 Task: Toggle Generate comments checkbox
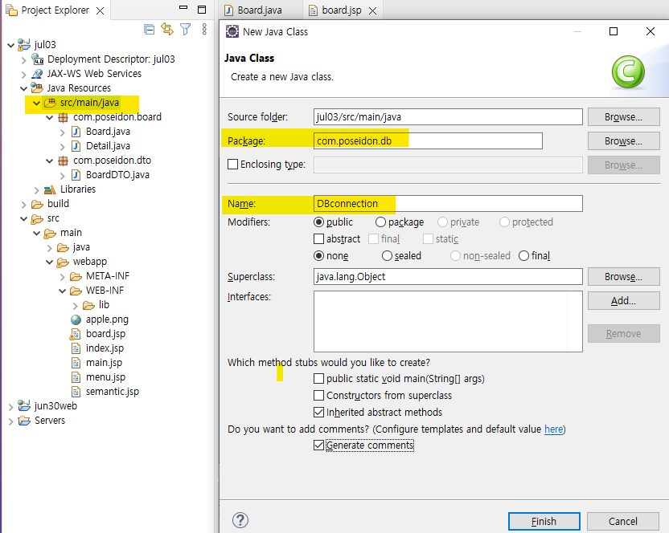point(318,446)
